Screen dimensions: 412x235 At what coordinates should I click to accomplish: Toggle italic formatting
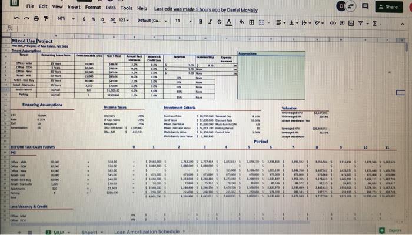(x=210, y=22)
